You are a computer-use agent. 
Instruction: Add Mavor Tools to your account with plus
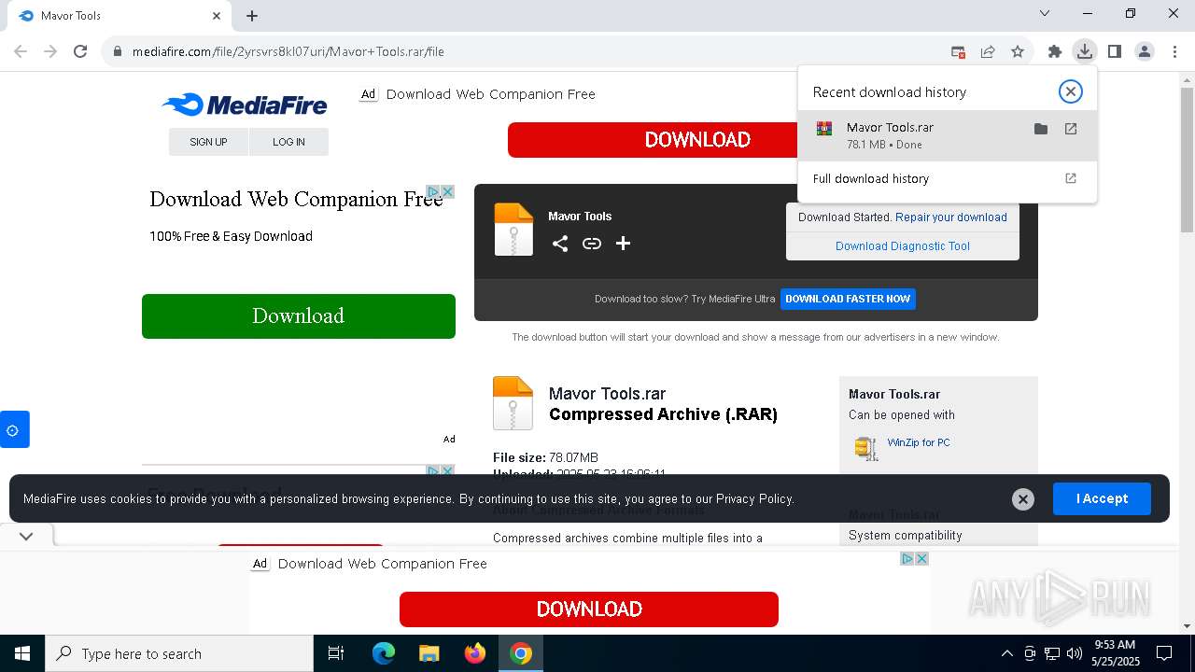(624, 244)
